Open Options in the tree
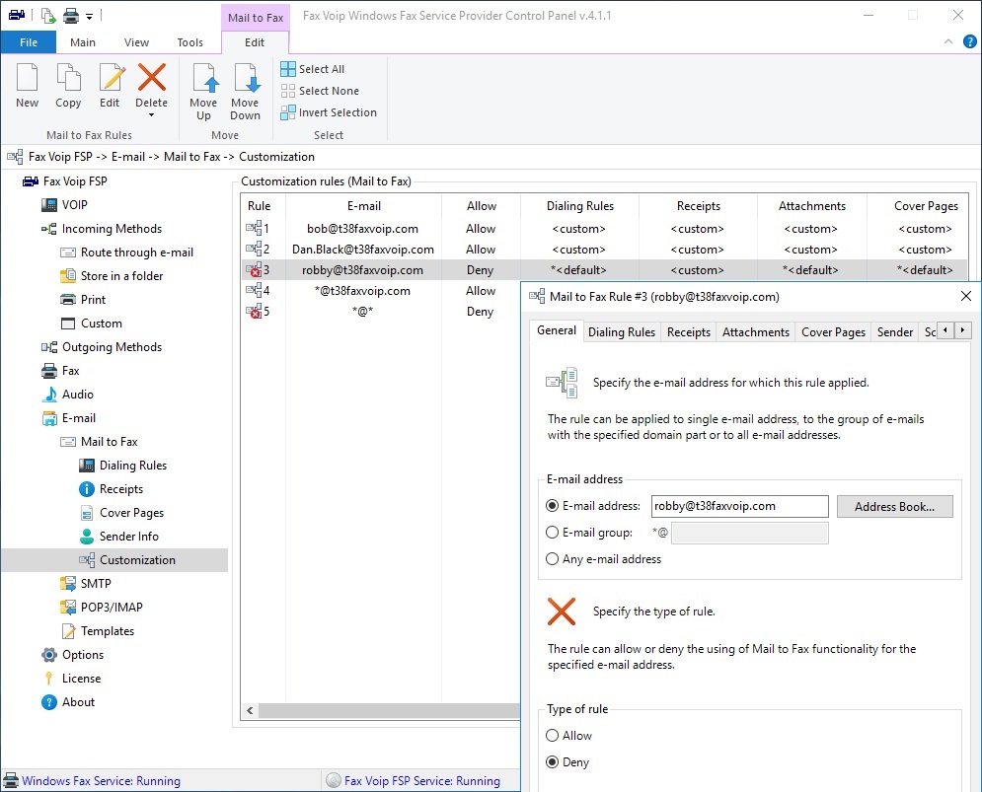Image resolution: width=982 pixels, height=792 pixels. point(73,655)
